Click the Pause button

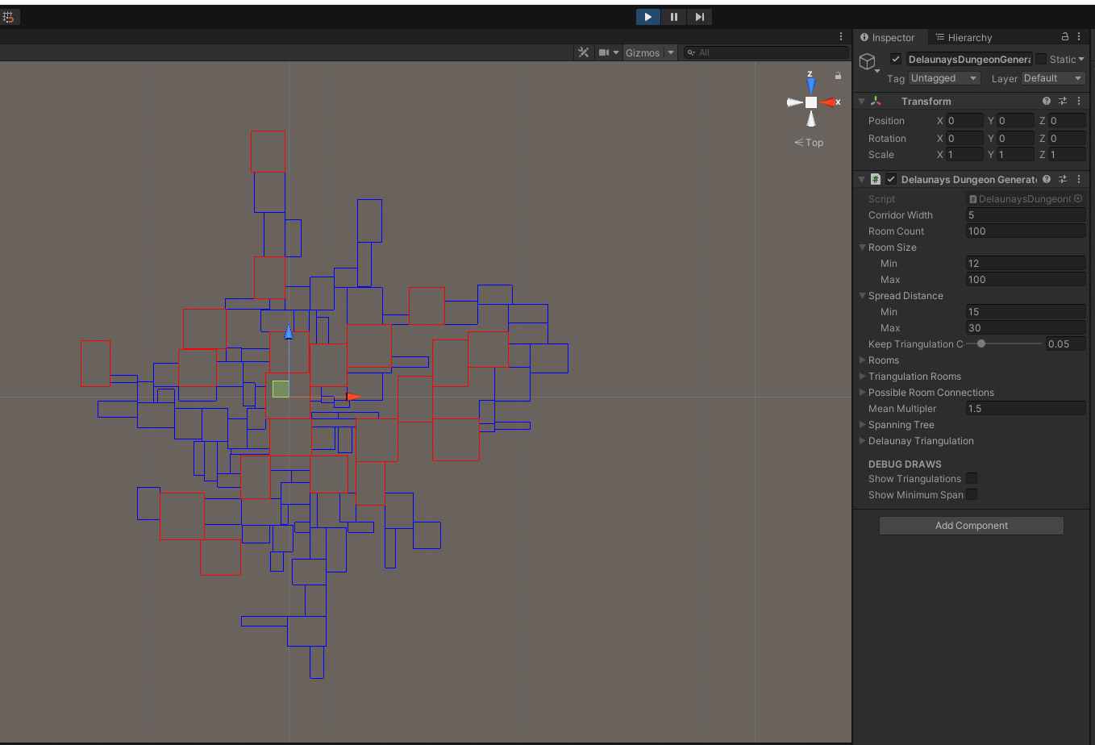[x=673, y=17]
